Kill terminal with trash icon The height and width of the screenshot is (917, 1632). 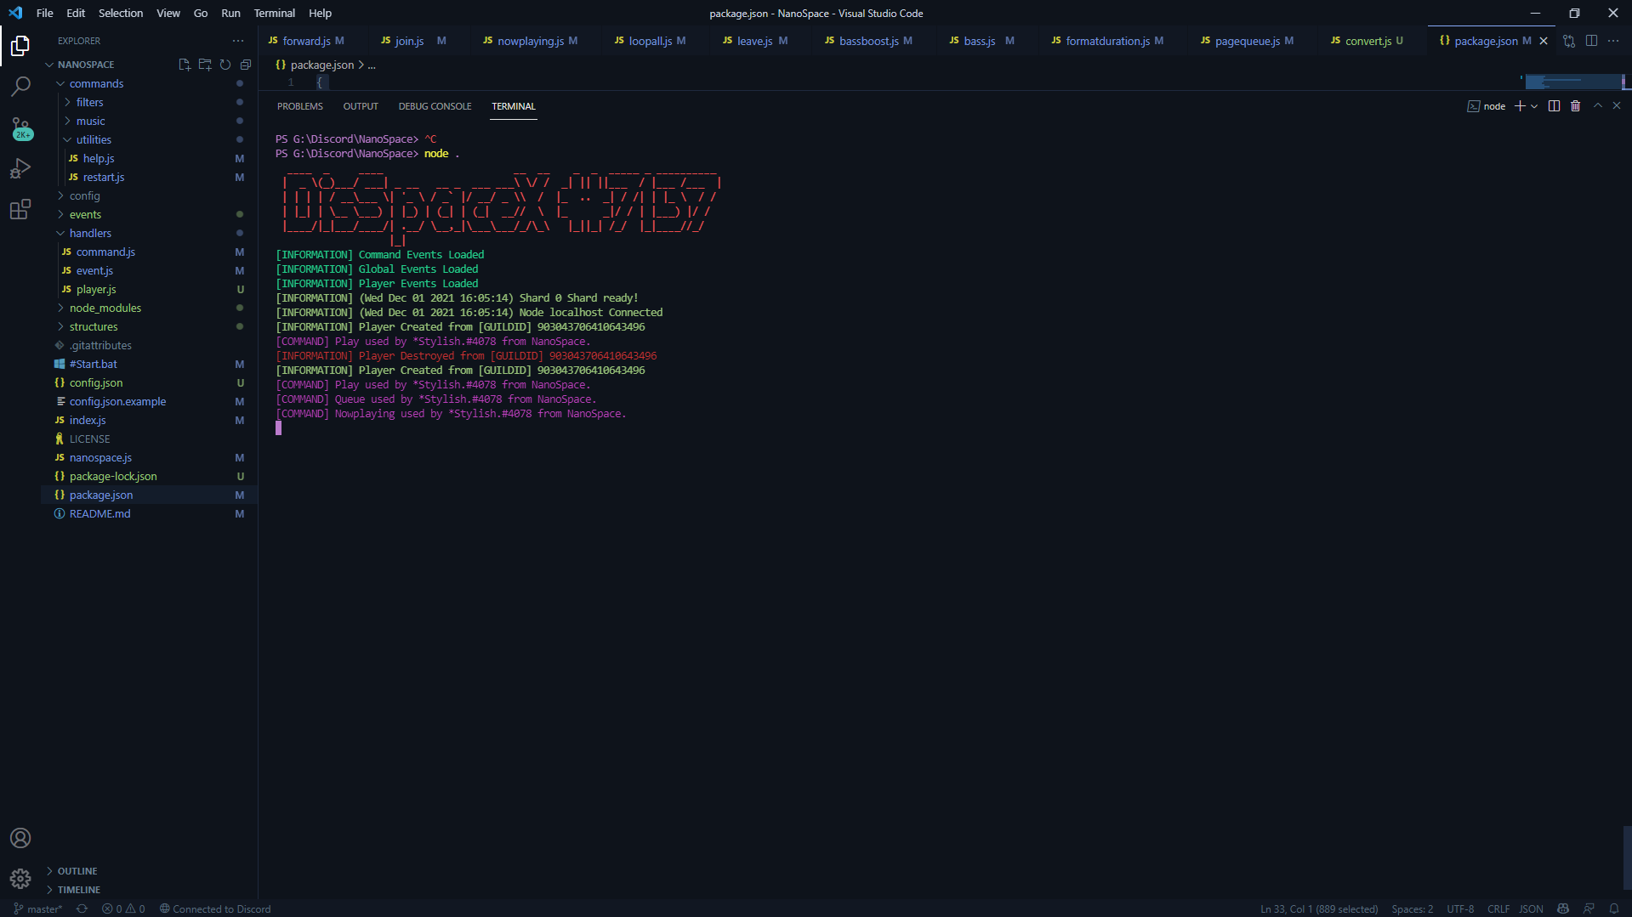(x=1575, y=106)
